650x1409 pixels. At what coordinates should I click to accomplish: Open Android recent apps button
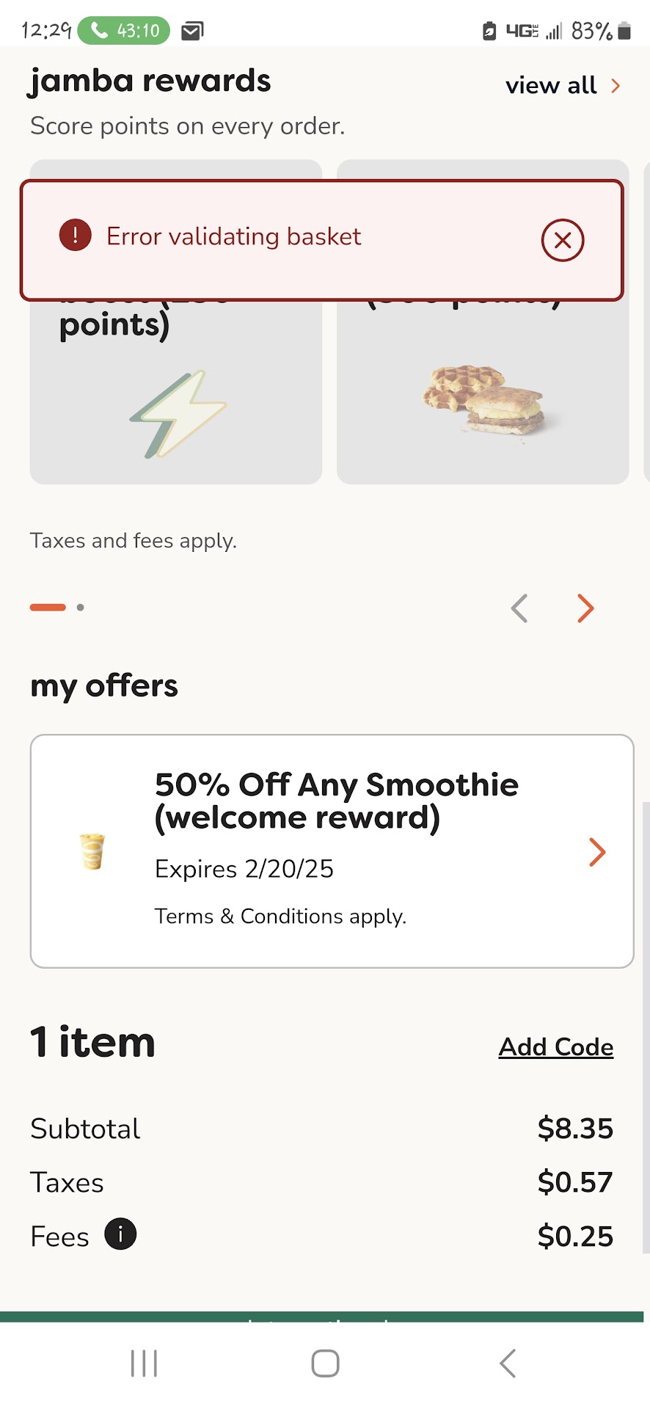(144, 1364)
